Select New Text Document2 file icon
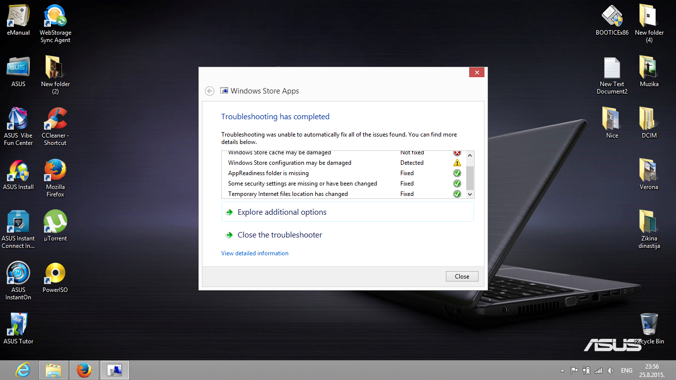Screen dimensions: 676x380 tap(612, 75)
